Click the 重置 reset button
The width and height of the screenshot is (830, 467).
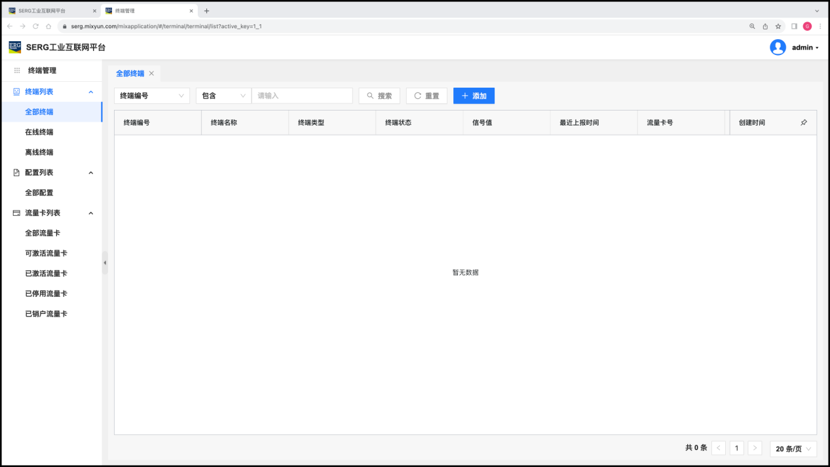click(x=426, y=96)
